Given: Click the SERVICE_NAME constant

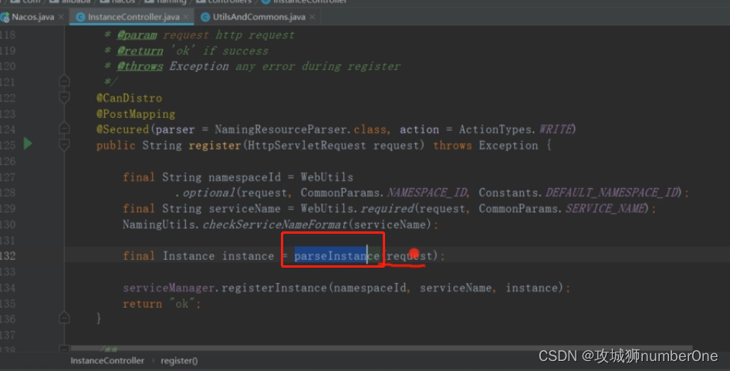Looking at the screenshot, I should point(605,208).
